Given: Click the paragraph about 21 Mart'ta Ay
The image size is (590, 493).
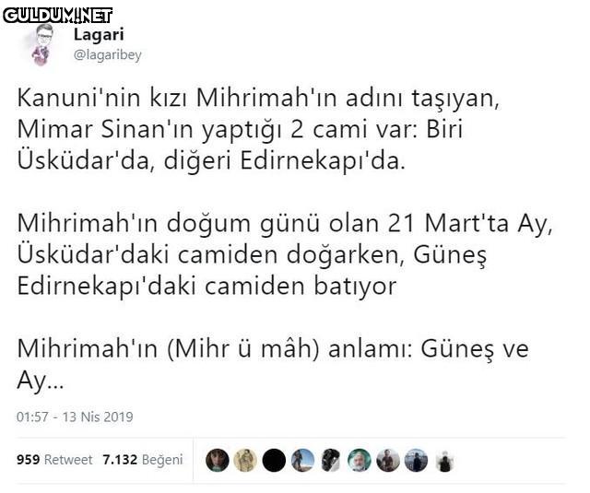Looking at the screenshot, I should click(x=285, y=254).
